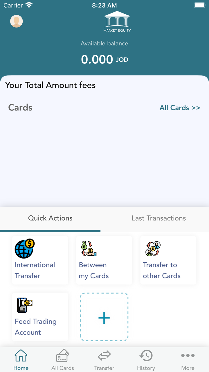This screenshot has width=209, height=372.
Task: Tap the Feed Trading Account label
Action: [35, 327]
